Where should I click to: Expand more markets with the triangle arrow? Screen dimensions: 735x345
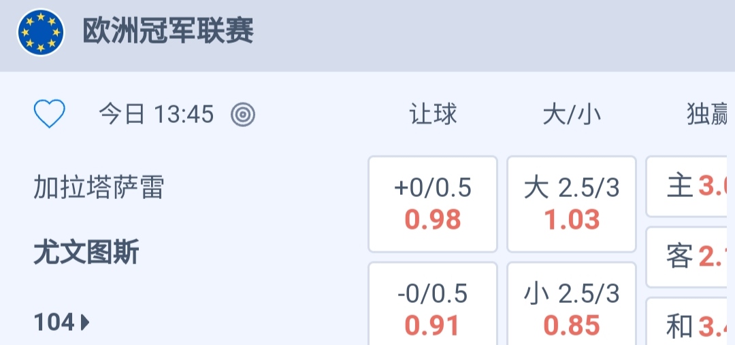click(x=85, y=322)
